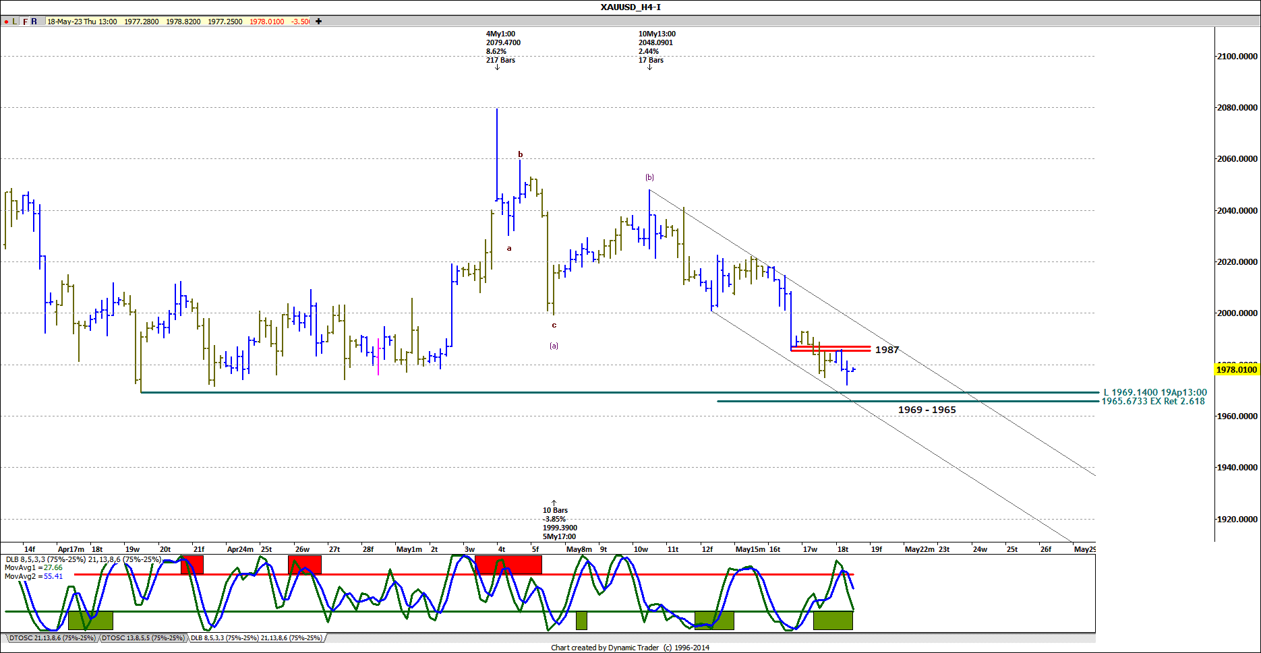1261x653 pixels.
Task: Click the May15m date axis label
Action: 750,549
